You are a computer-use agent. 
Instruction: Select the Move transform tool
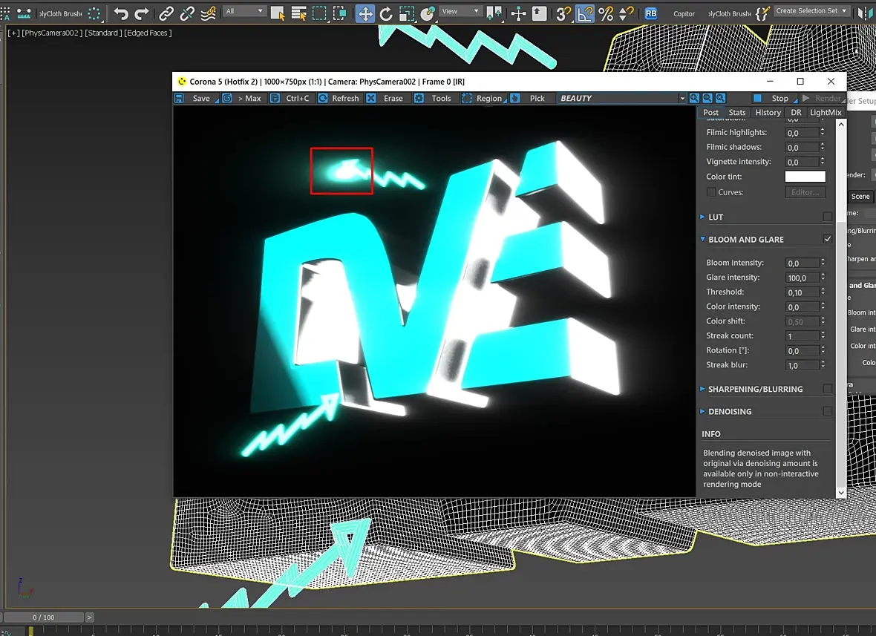[365, 13]
